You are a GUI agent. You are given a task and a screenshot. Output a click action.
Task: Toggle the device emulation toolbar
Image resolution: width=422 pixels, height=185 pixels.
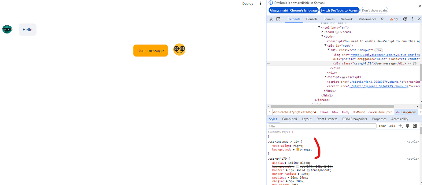tap(278, 19)
